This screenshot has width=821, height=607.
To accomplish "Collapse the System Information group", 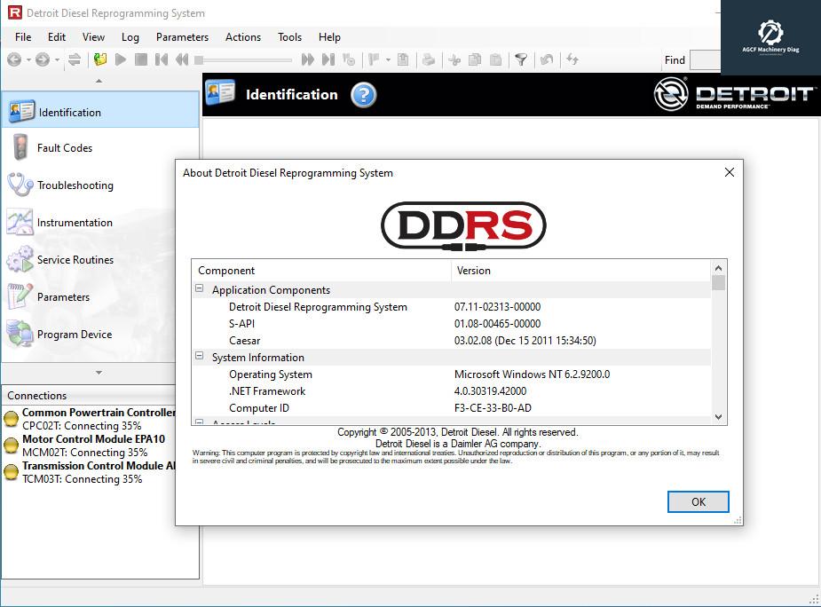I will click(x=200, y=357).
